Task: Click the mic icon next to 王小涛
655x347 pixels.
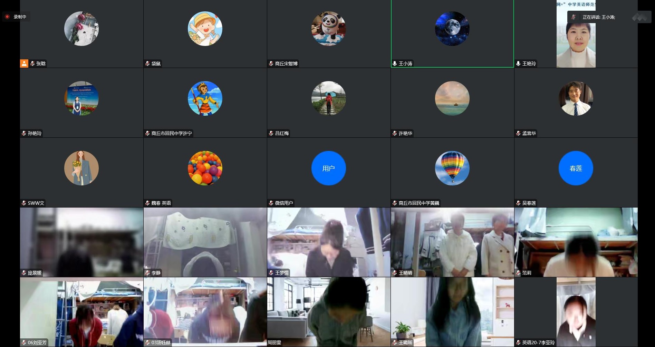Action: point(395,64)
